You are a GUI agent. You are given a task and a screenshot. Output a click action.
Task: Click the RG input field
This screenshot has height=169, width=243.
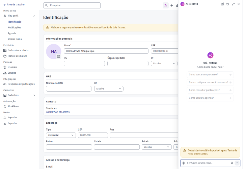tap(84, 64)
